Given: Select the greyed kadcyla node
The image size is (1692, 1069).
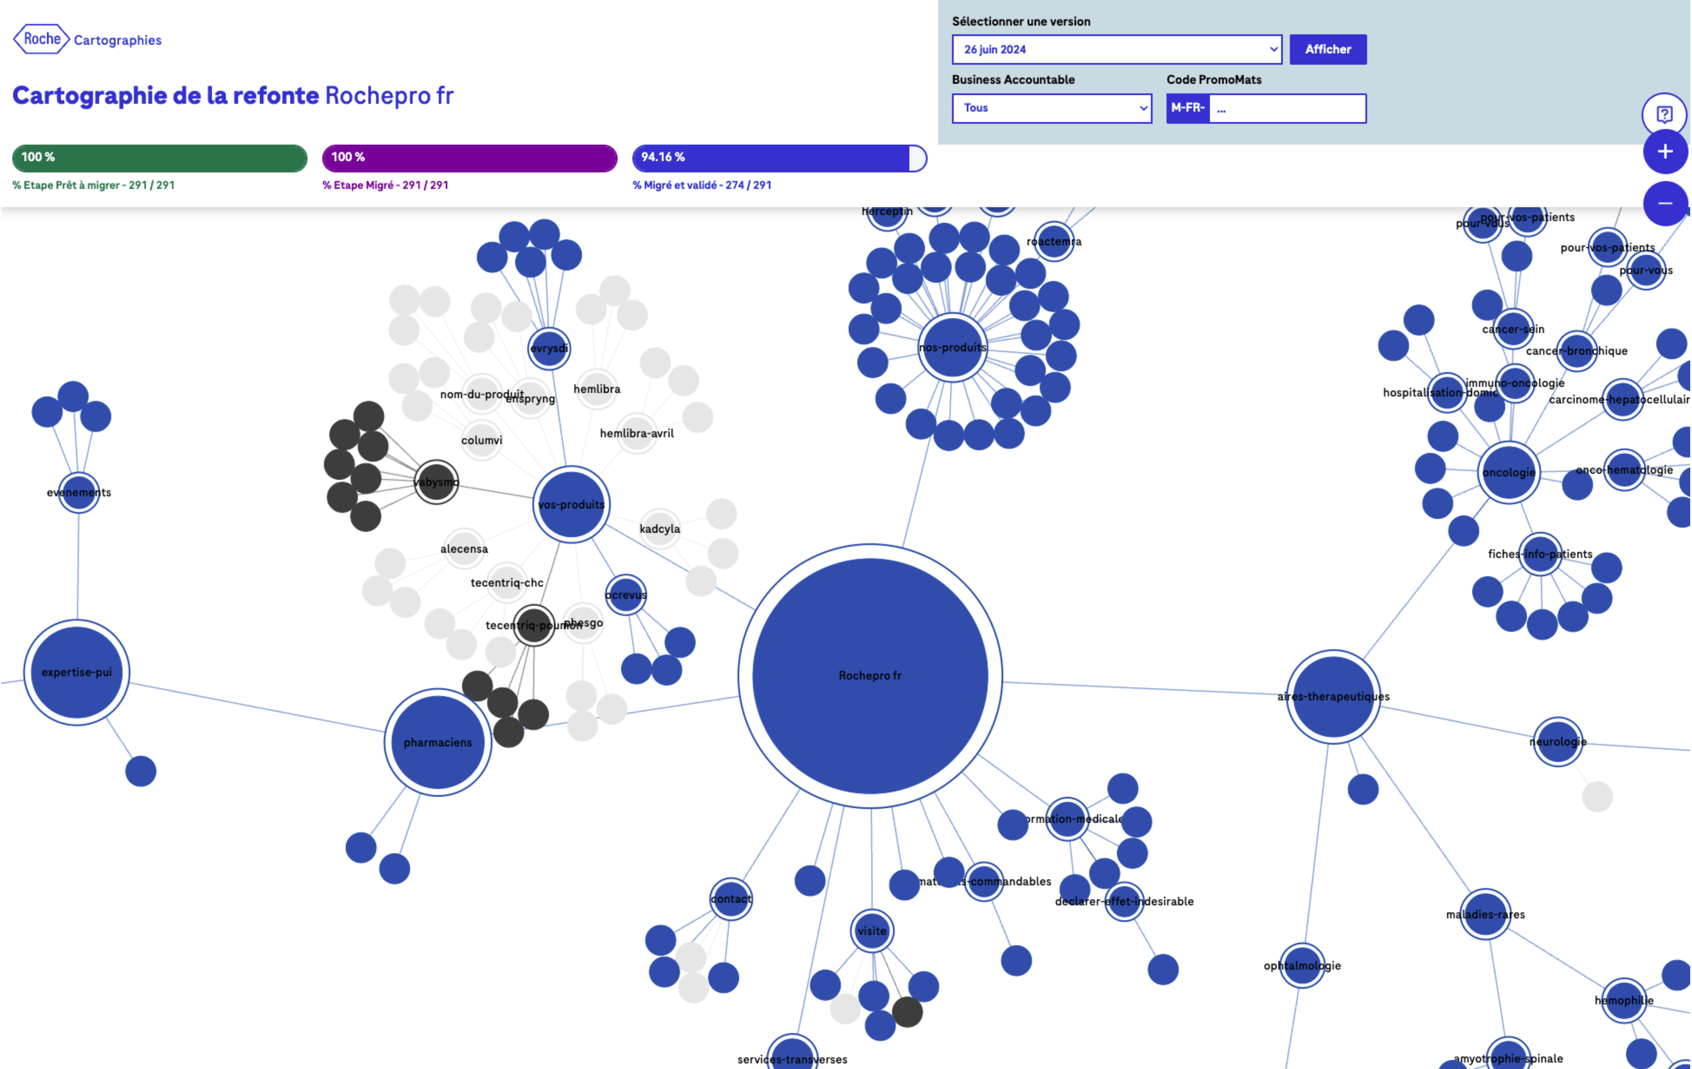Looking at the screenshot, I should pyautogui.click(x=660, y=529).
